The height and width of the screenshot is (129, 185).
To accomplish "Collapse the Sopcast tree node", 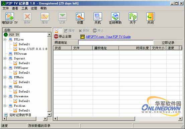I will (5, 58).
